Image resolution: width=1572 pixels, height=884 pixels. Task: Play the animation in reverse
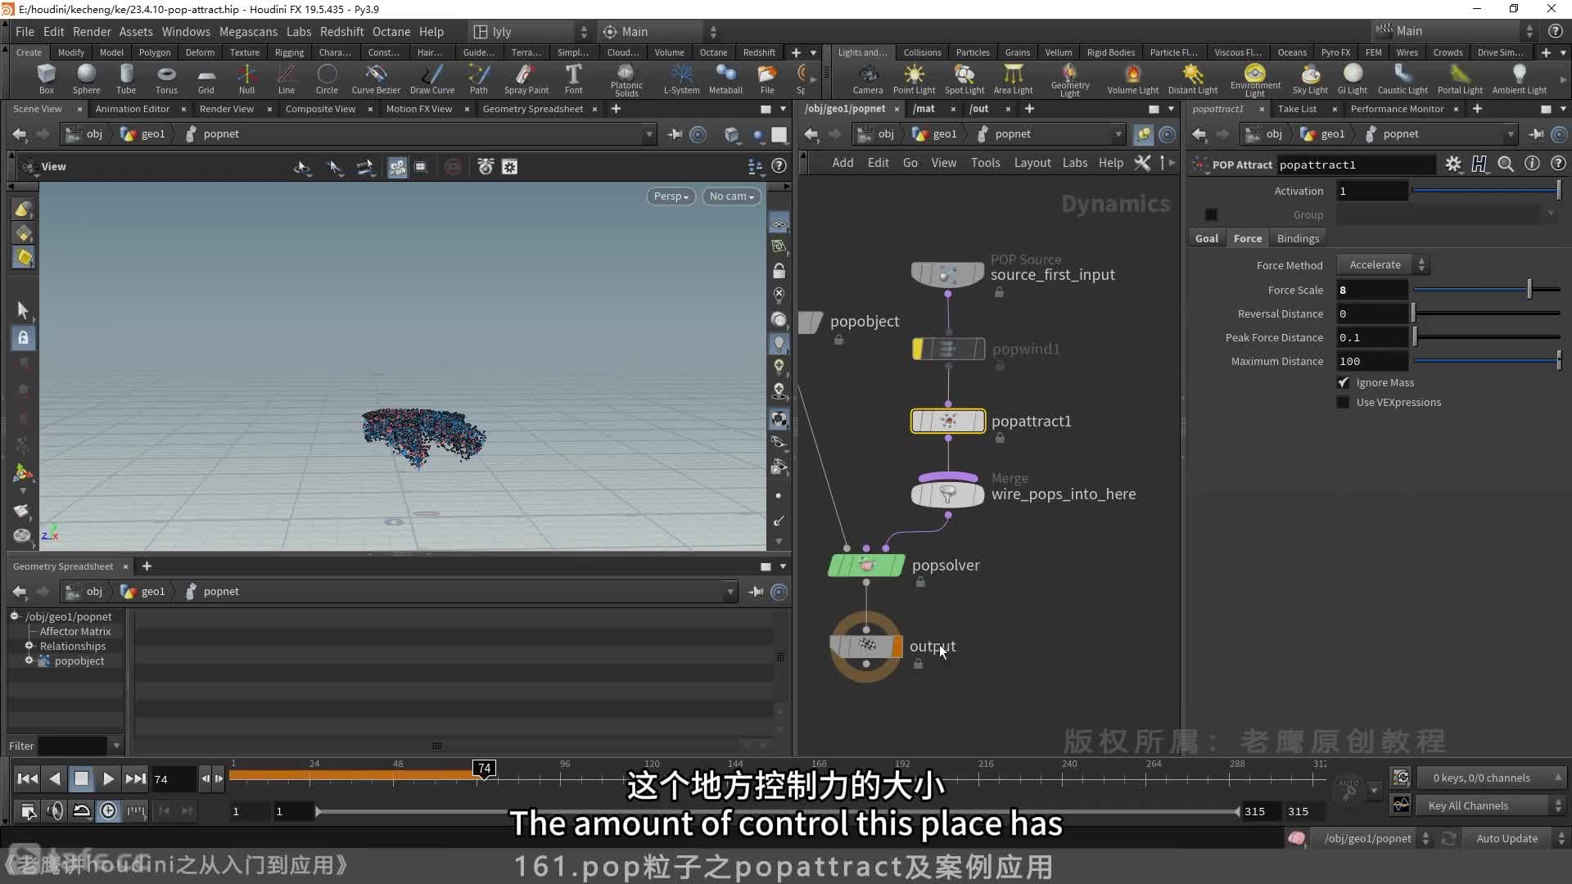(x=54, y=778)
